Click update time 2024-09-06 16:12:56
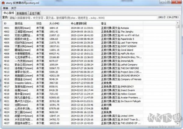The width and height of the screenshot is (183, 129). (x=82, y=112)
